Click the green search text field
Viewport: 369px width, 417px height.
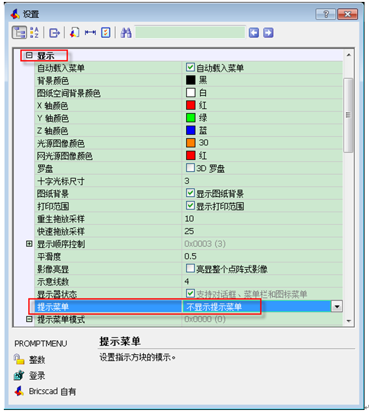(x=190, y=33)
